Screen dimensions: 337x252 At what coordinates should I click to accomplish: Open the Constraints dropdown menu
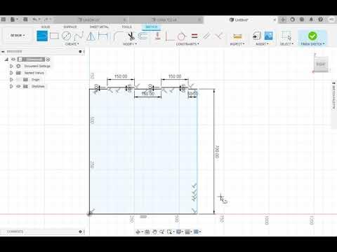click(x=187, y=44)
